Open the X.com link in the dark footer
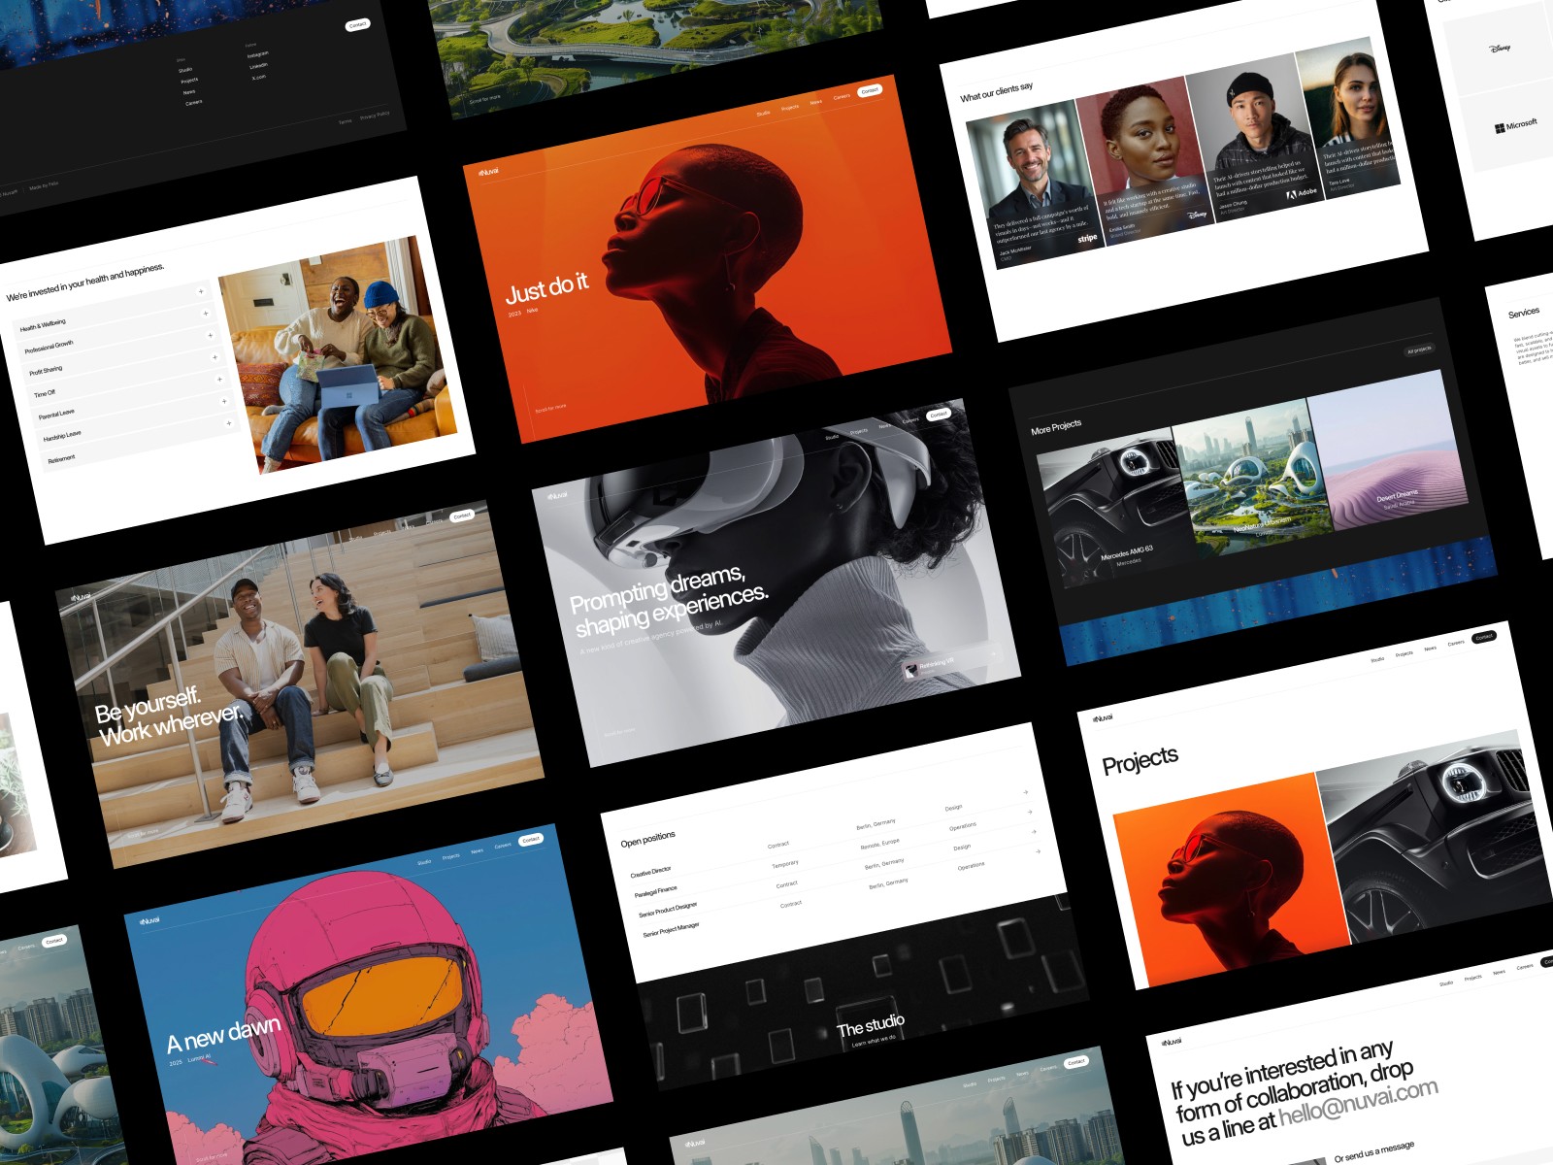Screen dimensions: 1553x1165 [259, 78]
